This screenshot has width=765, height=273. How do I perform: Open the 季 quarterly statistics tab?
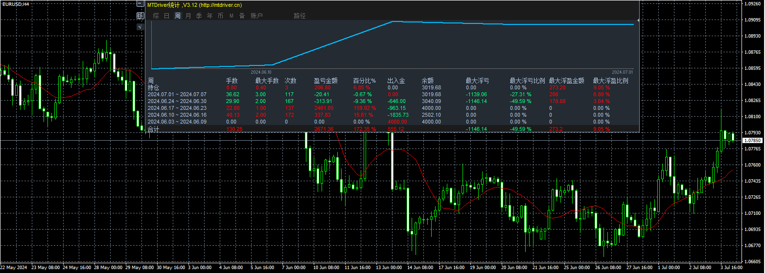pos(199,16)
